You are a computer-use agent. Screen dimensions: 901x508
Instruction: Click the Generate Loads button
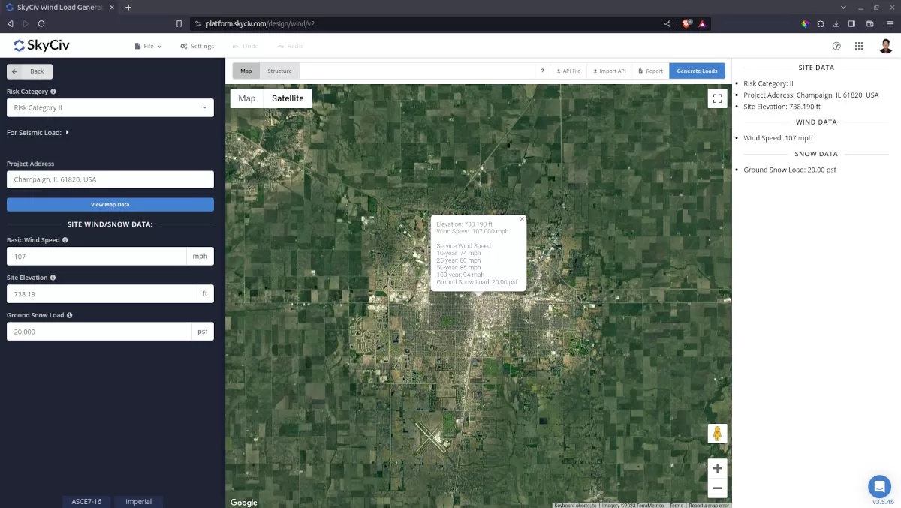tap(697, 70)
